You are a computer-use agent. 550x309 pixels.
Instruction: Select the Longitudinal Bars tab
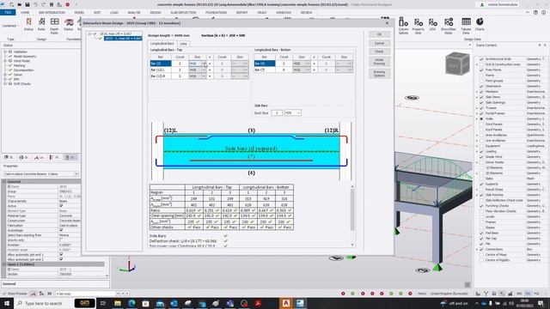tap(162, 44)
